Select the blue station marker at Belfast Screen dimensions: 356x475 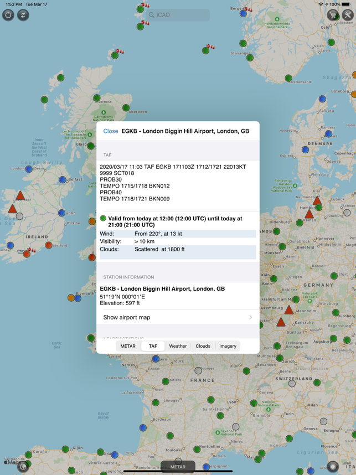(x=63, y=179)
